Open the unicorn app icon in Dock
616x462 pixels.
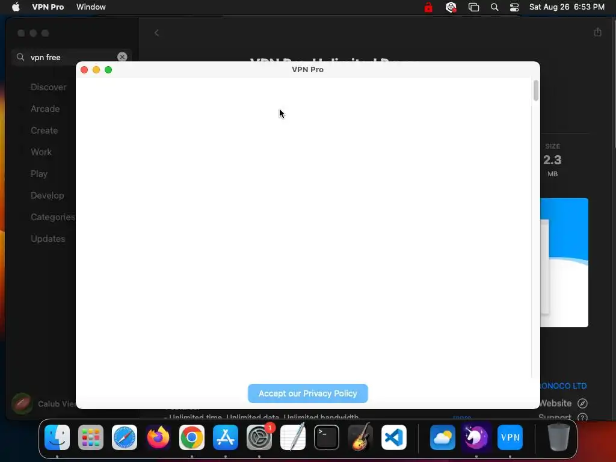point(476,437)
